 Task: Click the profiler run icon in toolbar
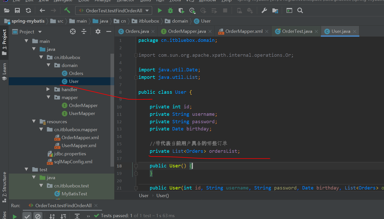[x=192, y=11]
